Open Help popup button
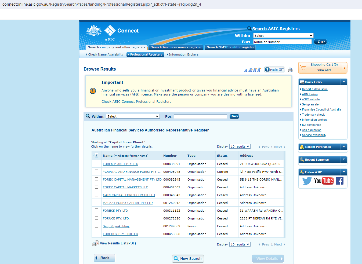The width and height of the screenshot is (362, 264). [x=274, y=69]
